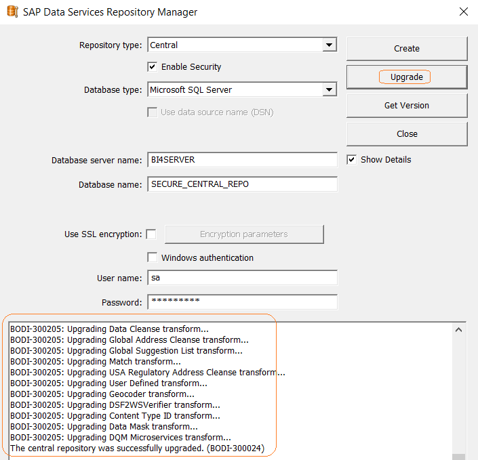Click the Create button
The width and height of the screenshot is (478, 460).
tap(407, 48)
